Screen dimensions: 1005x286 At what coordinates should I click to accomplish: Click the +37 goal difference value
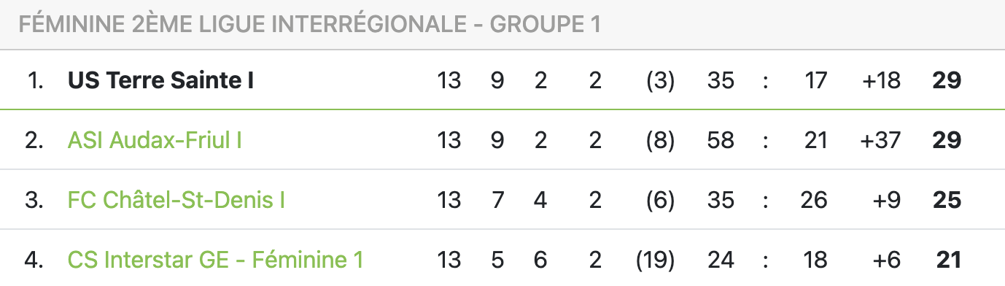[880, 140]
